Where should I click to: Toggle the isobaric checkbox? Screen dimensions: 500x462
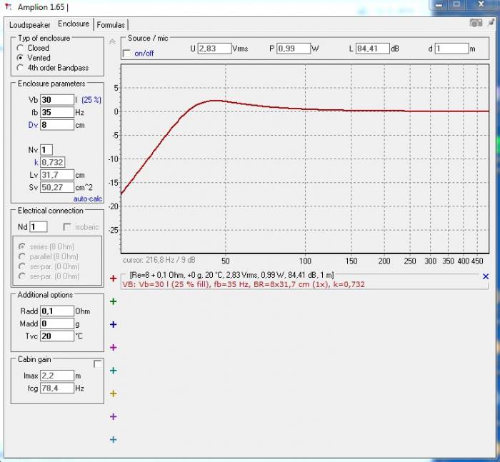67,227
